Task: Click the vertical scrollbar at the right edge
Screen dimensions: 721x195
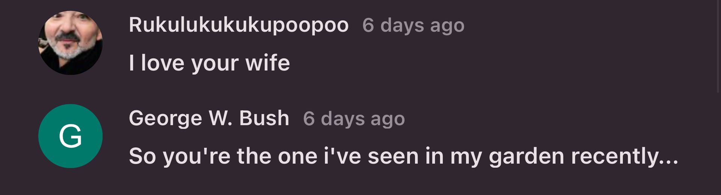Action: (718, 46)
